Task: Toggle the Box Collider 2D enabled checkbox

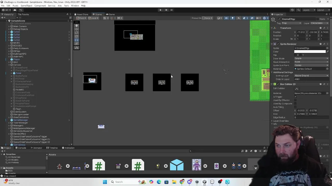Action: [278, 84]
